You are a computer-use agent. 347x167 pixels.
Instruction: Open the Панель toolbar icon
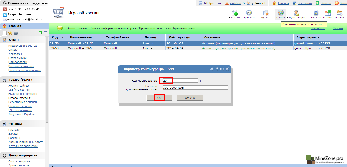328,13
